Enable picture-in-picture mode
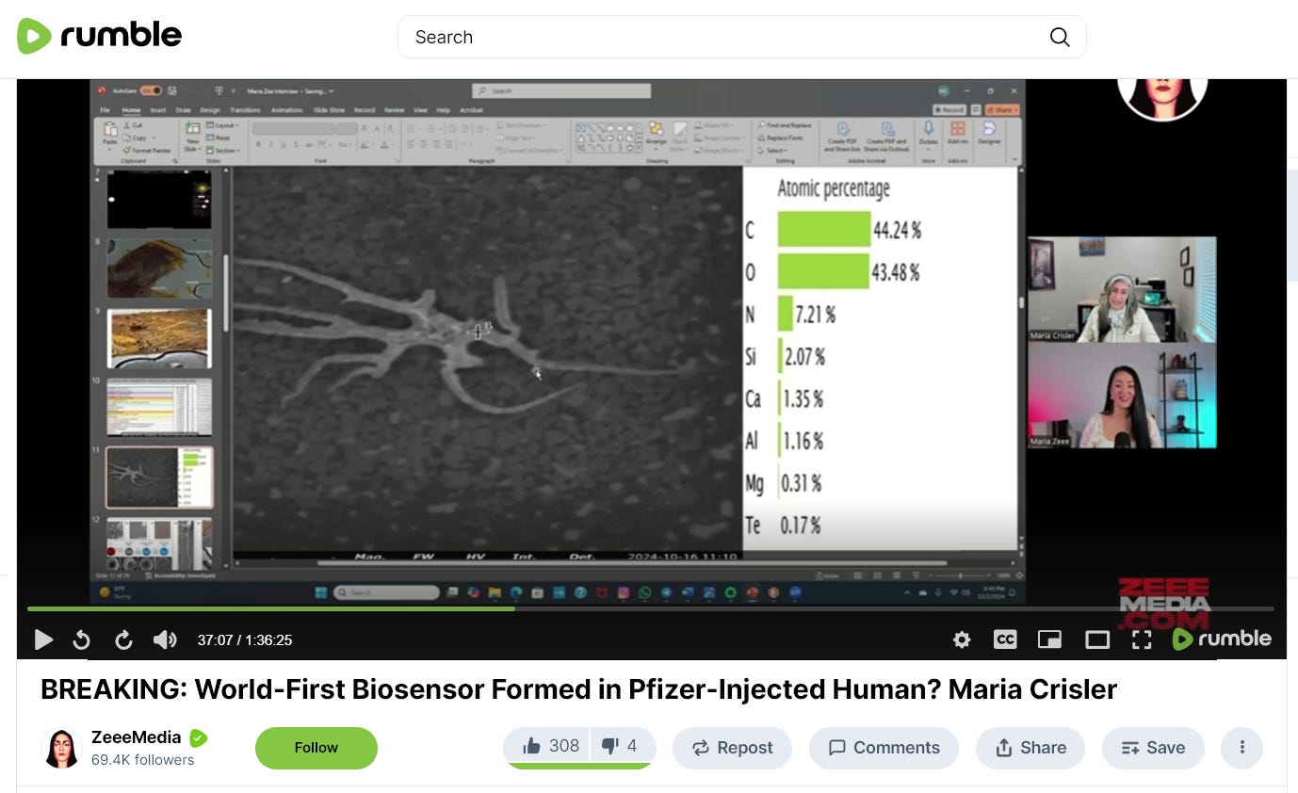 click(1049, 640)
